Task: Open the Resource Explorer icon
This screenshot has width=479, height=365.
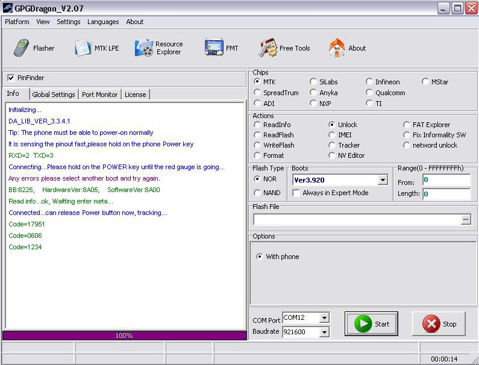Action: (x=144, y=48)
